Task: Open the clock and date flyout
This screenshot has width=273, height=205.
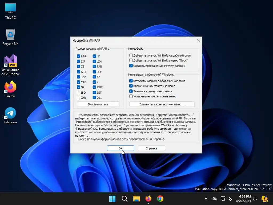Action: [243, 199]
